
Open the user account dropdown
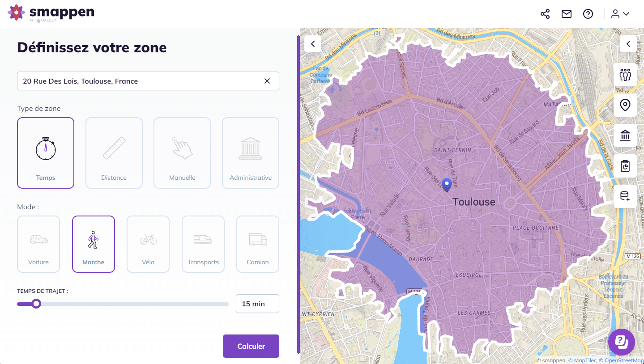click(x=619, y=14)
